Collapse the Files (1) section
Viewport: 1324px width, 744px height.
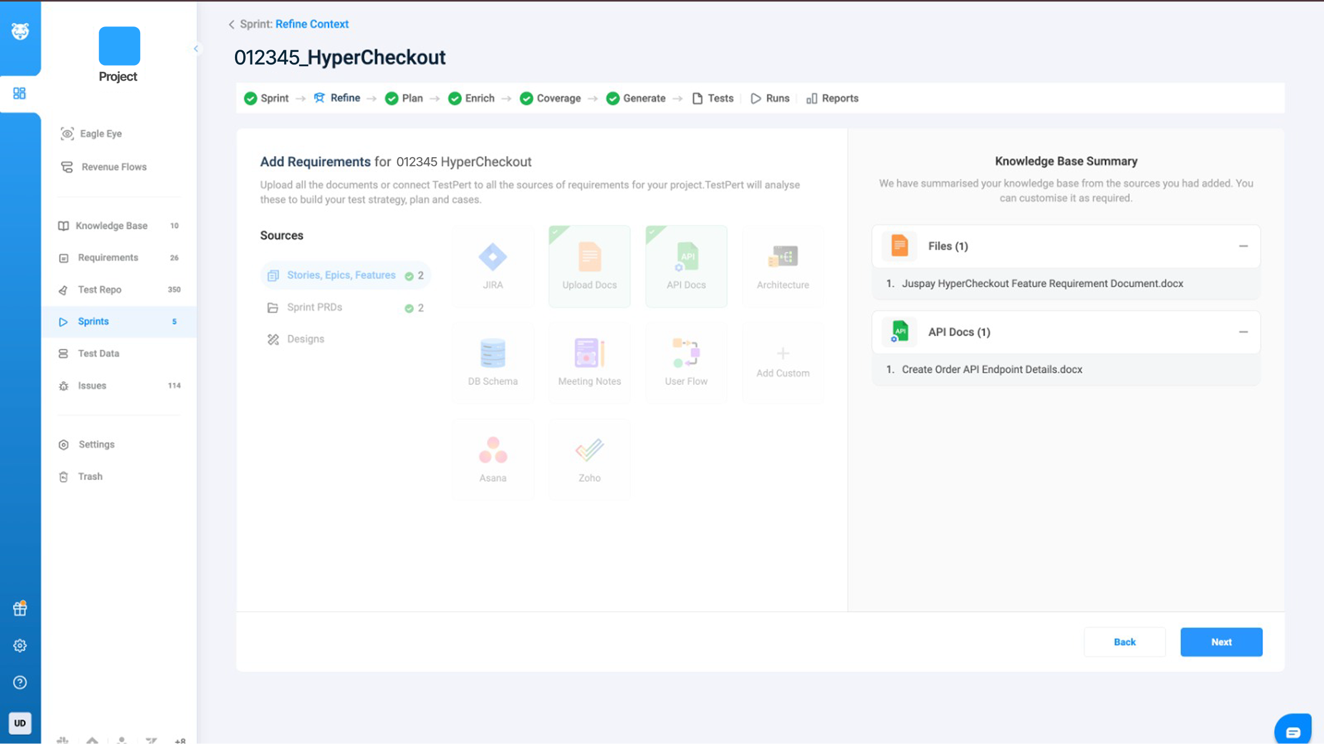pyautogui.click(x=1243, y=246)
